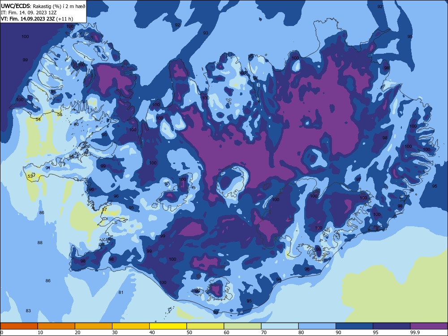Click the 90–95 medium blue legend swatch
Image resolution: width=448 pixels, height=336 pixels.
(x=354, y=326)
